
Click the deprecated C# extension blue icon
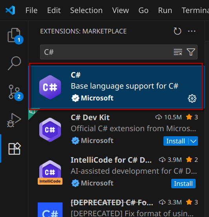(50, 210)
